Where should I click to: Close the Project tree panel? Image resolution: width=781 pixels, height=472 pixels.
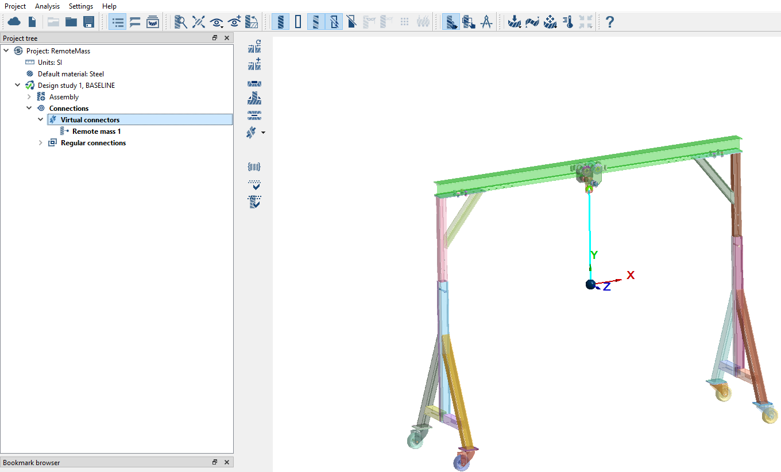227,38
